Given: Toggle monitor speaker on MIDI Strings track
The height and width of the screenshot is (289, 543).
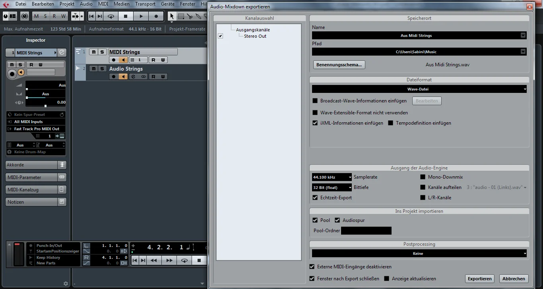Looking at the screenshot, I should [123, 60].
